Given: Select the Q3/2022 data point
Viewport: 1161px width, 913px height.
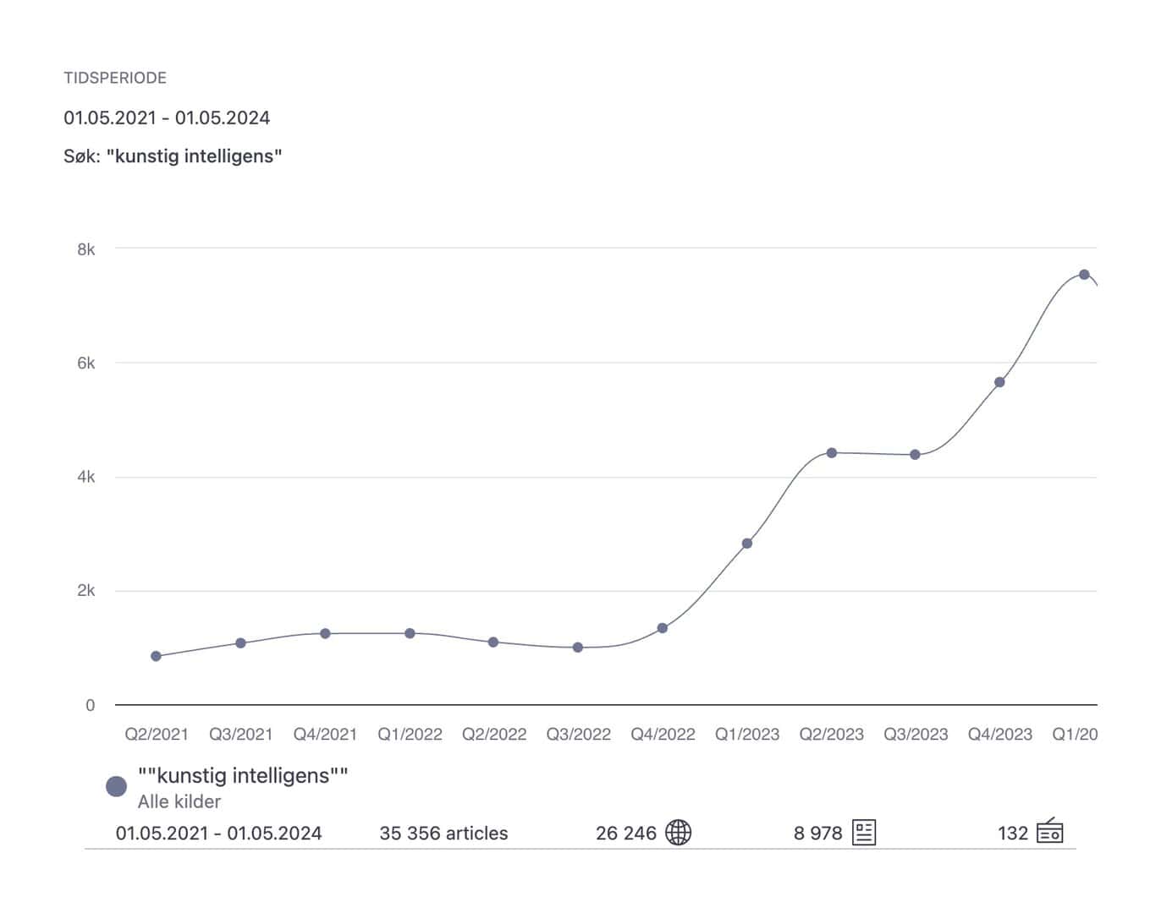Looking at the screenshot, I should 578,648.
